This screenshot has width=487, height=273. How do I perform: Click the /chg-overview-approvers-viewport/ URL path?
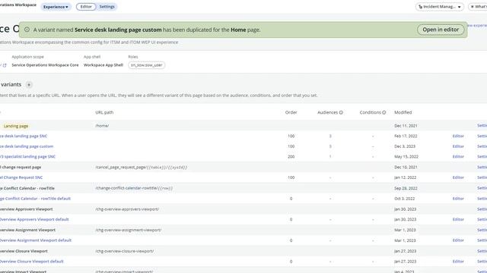tap(127, 209)
